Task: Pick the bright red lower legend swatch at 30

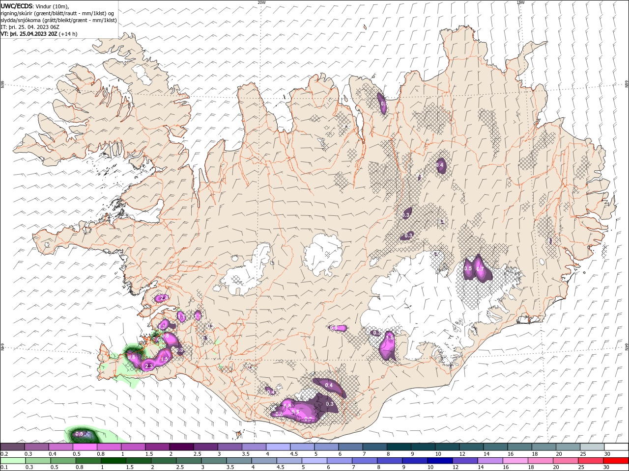Action: pyautogui.click(x=615, y=461)
